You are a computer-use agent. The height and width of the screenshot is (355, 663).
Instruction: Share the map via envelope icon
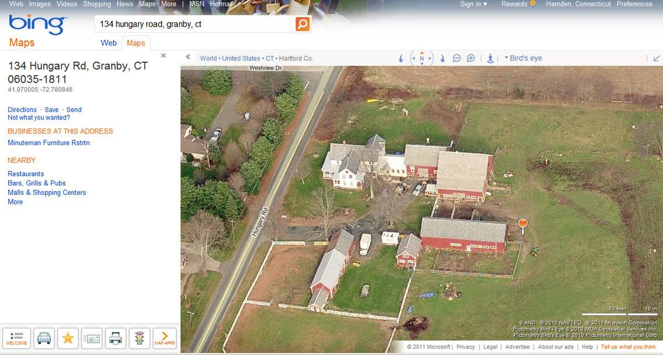click(x=92, y=338)
